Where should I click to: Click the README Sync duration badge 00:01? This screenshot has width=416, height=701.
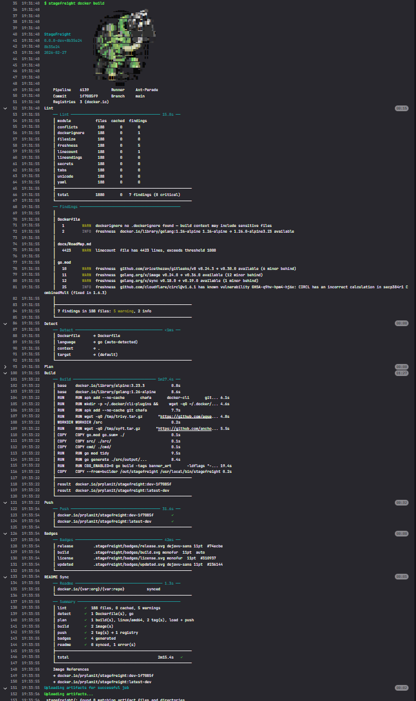click(x=401, y=577)
